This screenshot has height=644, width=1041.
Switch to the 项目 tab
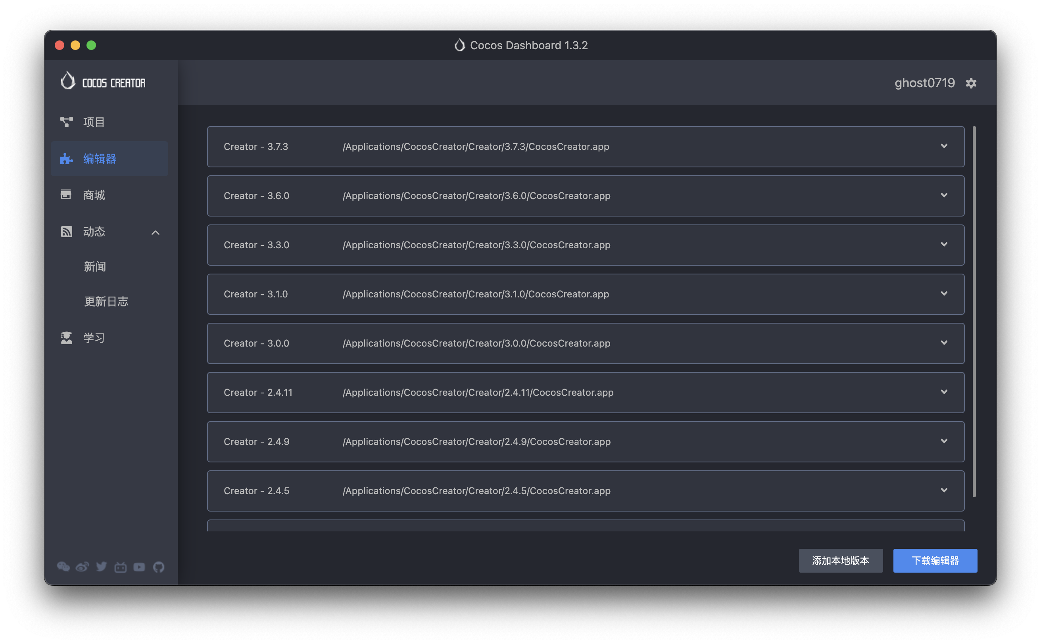tap(94, 122)
